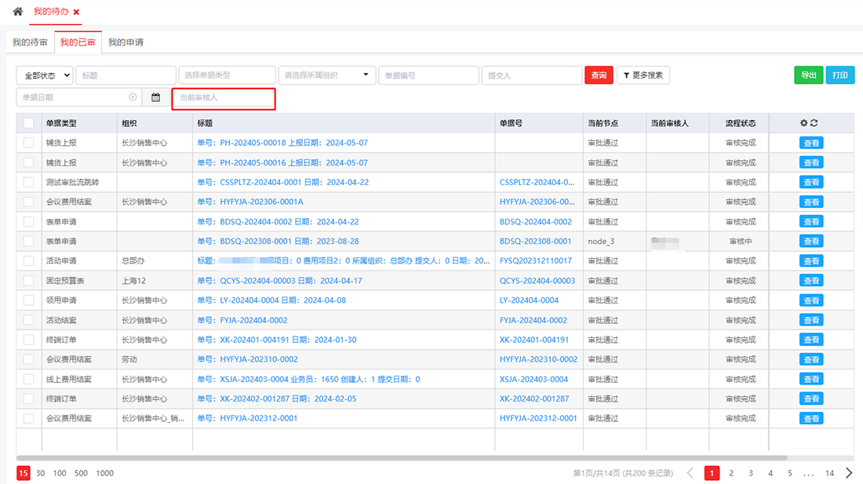Check the box for the 活动申请 row
863x484 pixels.
click(29, 260)
